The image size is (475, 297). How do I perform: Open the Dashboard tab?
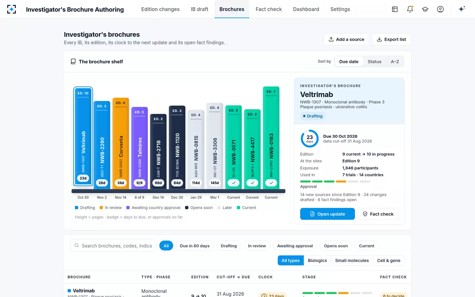click(x=306, y=9)
